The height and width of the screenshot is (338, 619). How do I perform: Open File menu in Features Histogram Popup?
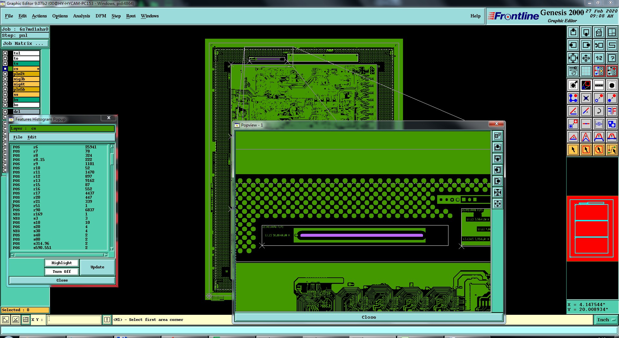(x=18, y=137)
